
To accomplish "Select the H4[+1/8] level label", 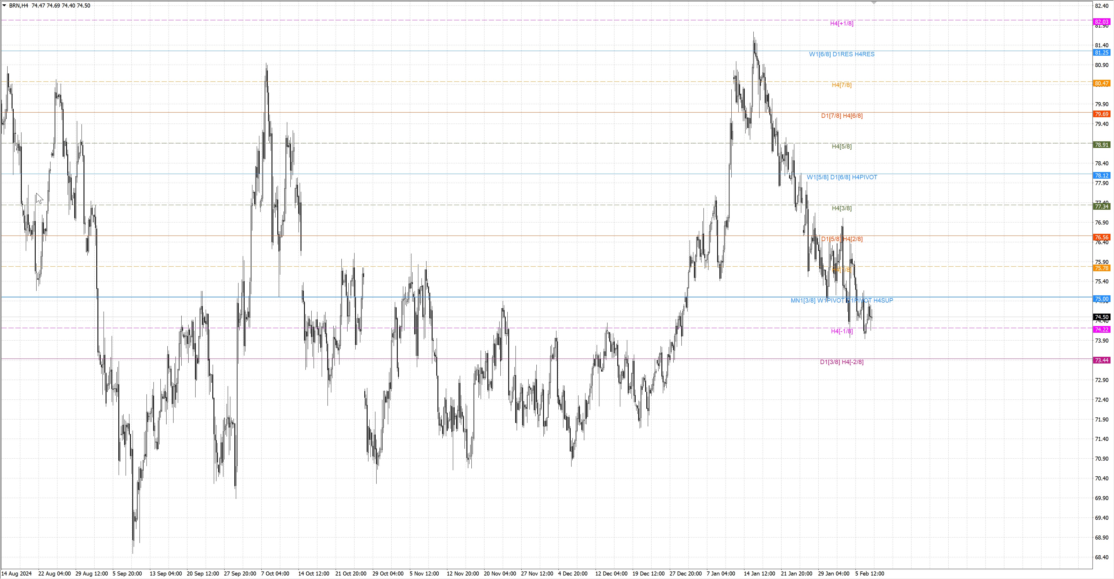I will (842, 23).
